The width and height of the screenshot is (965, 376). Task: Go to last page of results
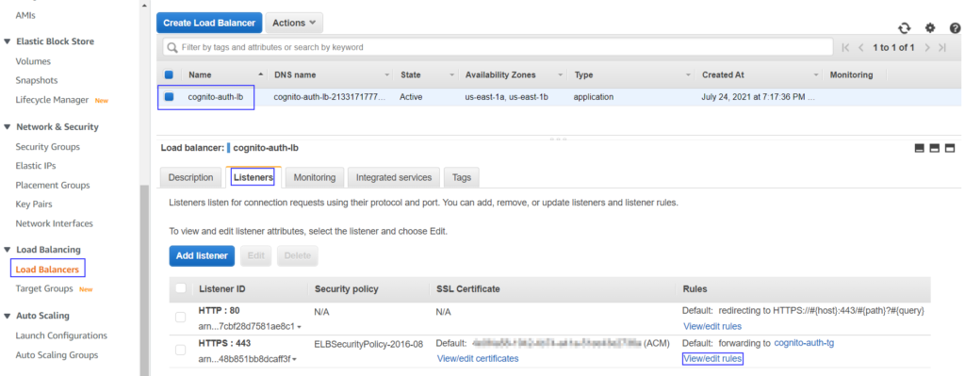[x=942, y=47]
